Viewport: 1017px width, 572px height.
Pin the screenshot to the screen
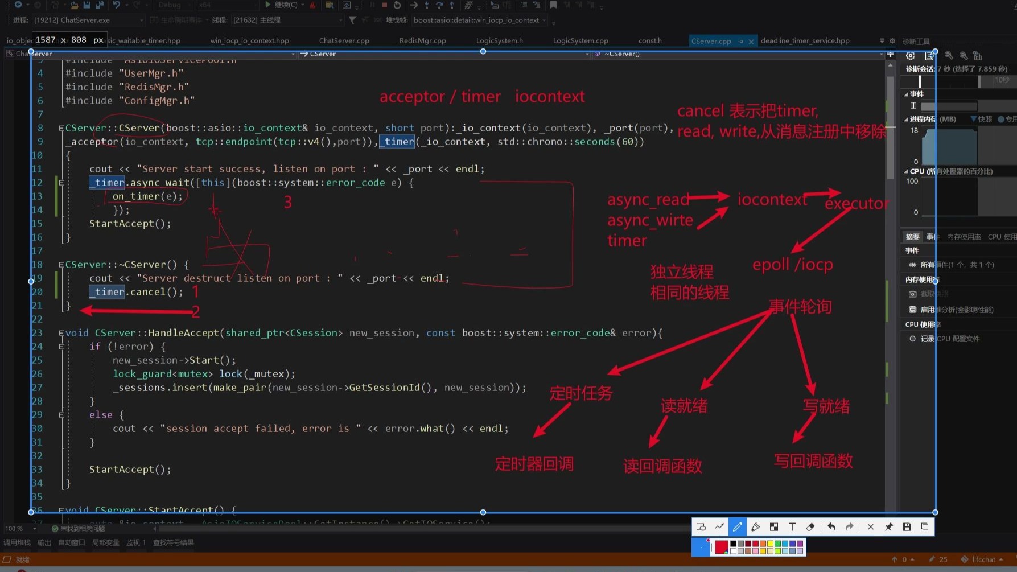[888, 527]
